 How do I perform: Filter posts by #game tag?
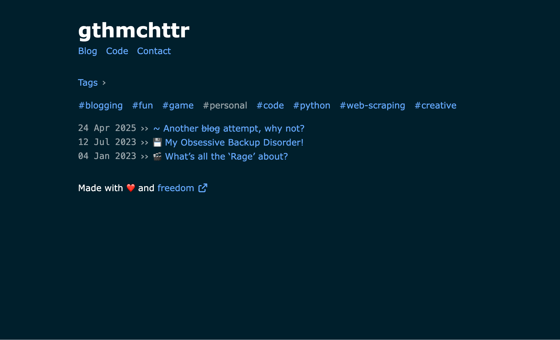(x=178, y=105)
